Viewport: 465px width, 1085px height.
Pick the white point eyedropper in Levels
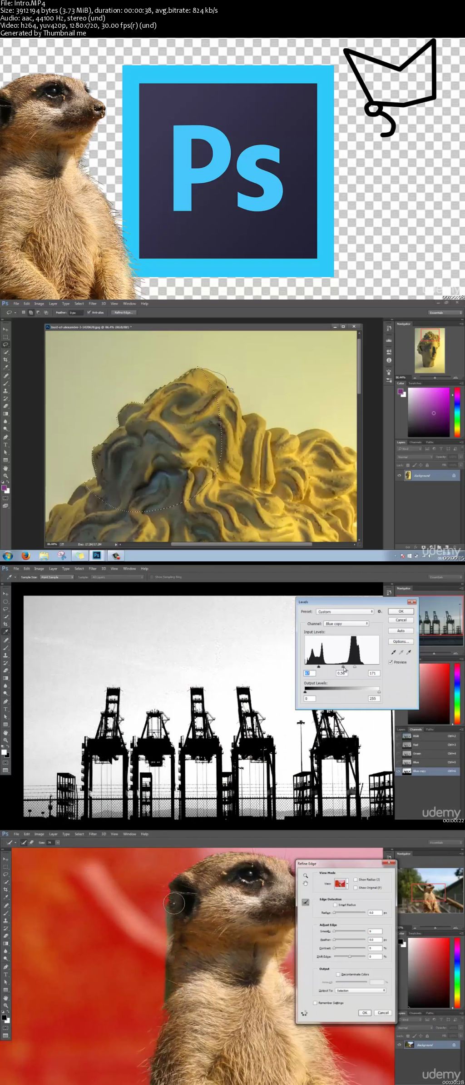[409, 652]
